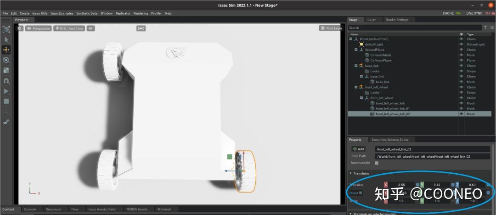Open the NVIDIA Assets tab
The height and width of the screenshot is (215, 496).
click(x=137, y=209)
